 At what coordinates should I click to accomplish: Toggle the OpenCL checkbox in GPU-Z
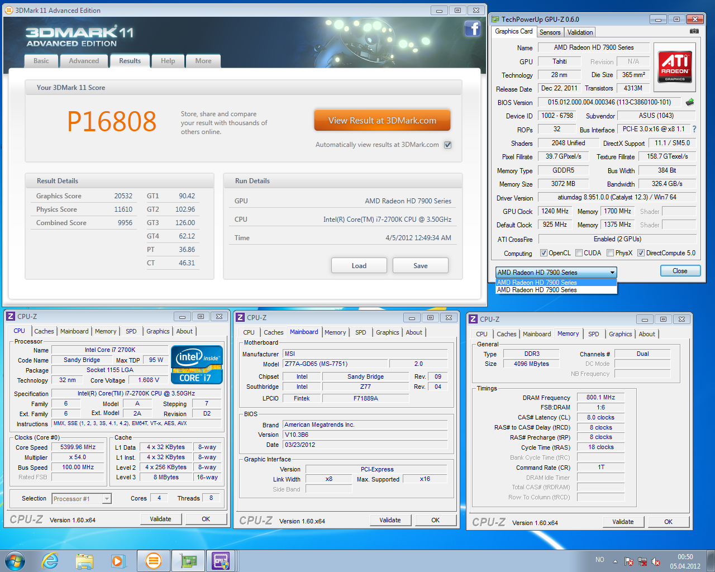click(x=544, y=253)
